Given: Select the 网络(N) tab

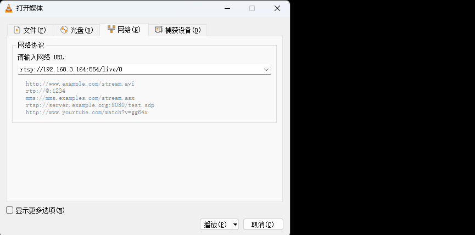Looking at the screenshot, I should [x=124, y=30].
